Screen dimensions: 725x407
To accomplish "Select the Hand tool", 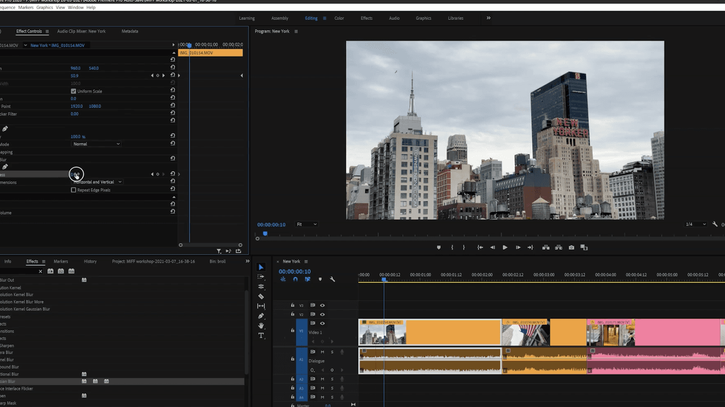I will pyautogui.click(x=261, y=326).
